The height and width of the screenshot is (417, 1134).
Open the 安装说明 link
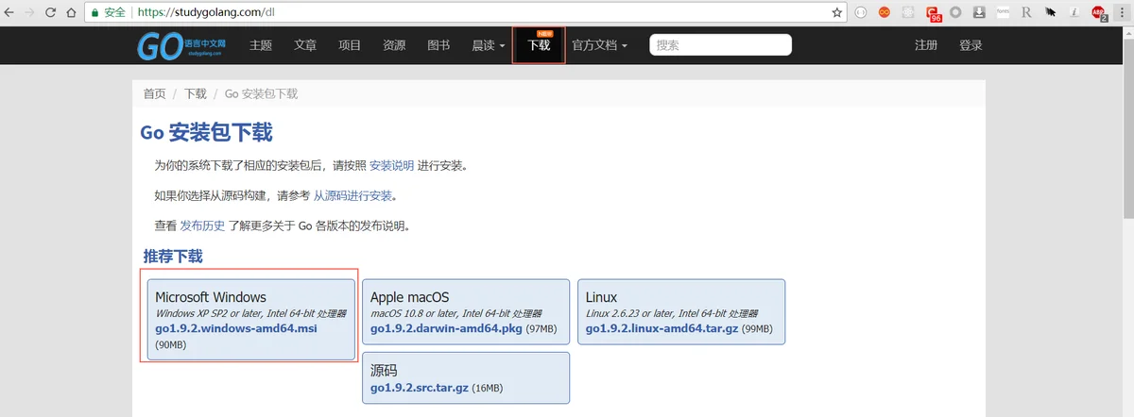point(391,165)
